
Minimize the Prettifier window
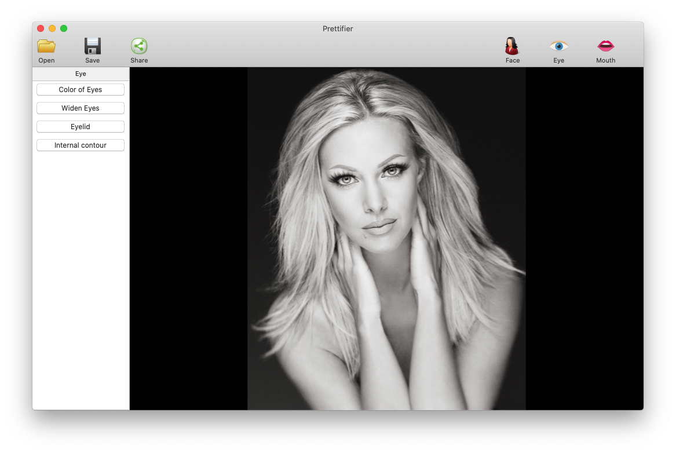point(52,28)
